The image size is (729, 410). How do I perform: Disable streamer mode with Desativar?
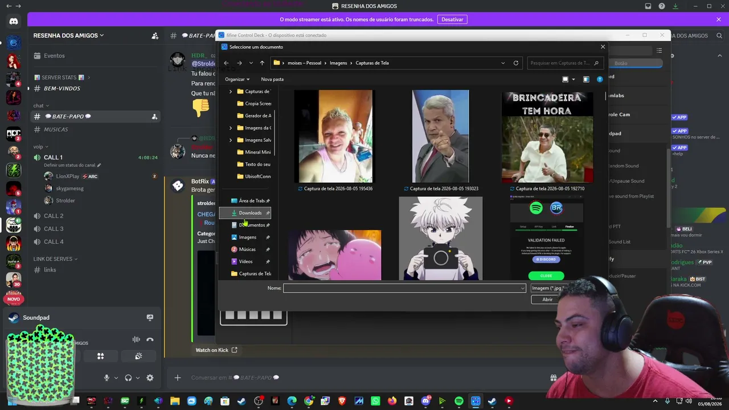tap(452, 19)
